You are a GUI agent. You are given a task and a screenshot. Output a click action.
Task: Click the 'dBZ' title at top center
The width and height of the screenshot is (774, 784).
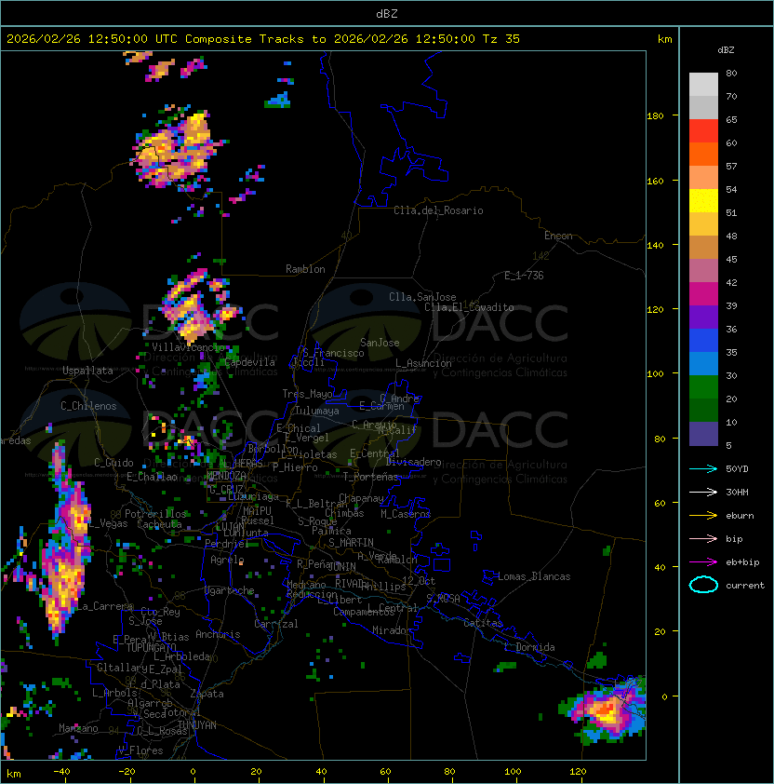pyautogui.click(x=387, y=14)
